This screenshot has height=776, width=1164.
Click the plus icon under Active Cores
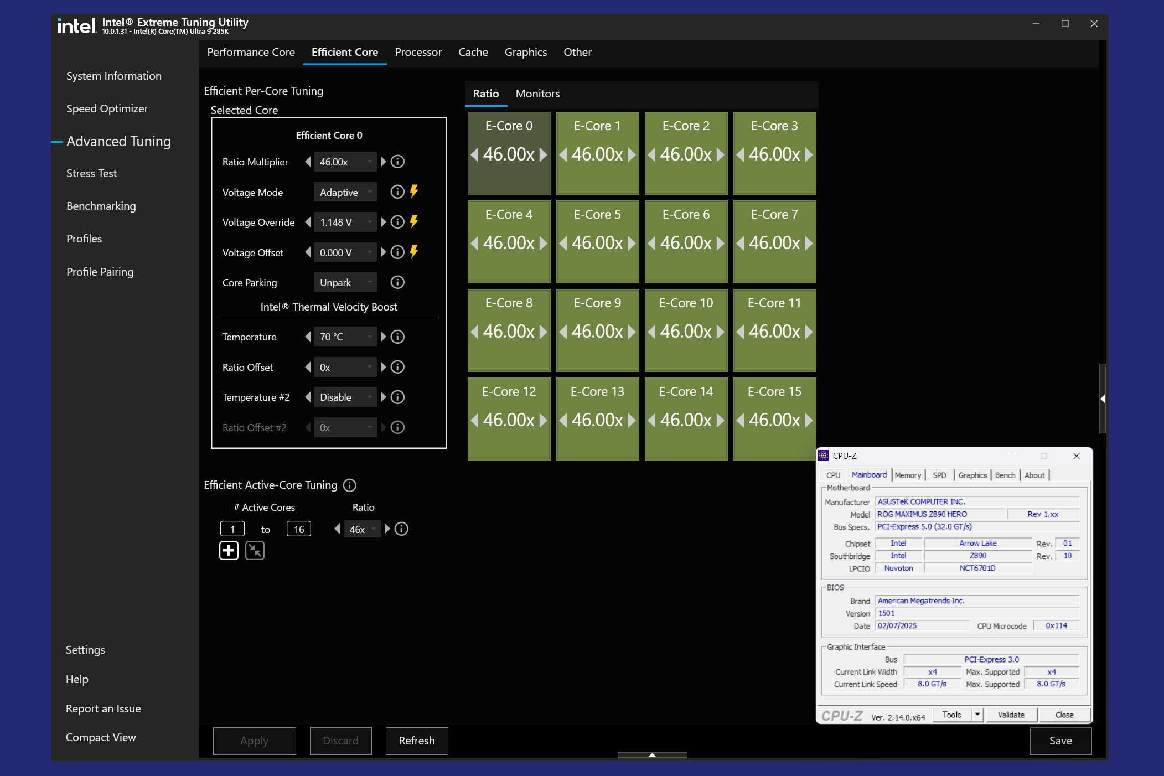coord(229,551)
